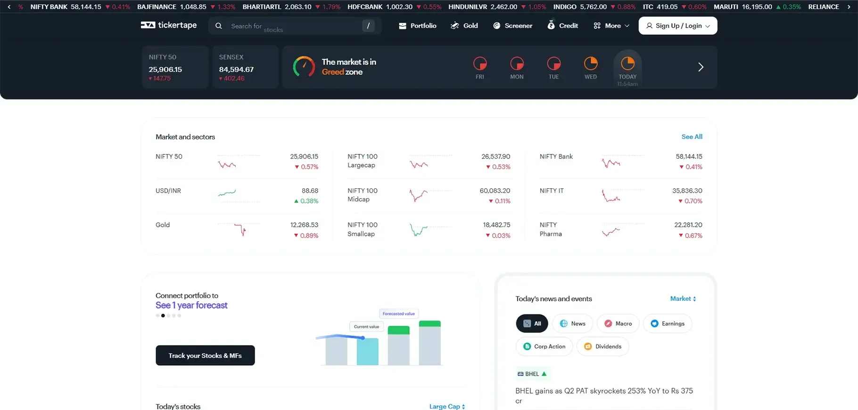
Task: Click the Search for stocks input field
Action: click(x=292, y=26)
